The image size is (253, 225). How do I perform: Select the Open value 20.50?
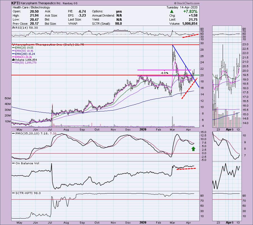(34, 12)
